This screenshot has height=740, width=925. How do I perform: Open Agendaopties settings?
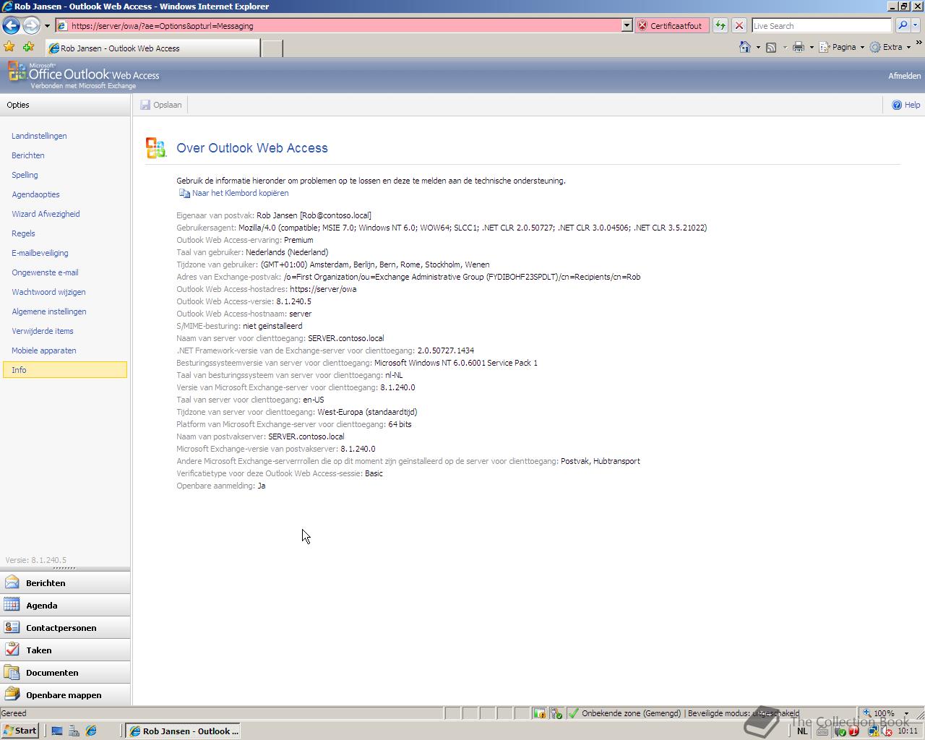tap(35, 194)
